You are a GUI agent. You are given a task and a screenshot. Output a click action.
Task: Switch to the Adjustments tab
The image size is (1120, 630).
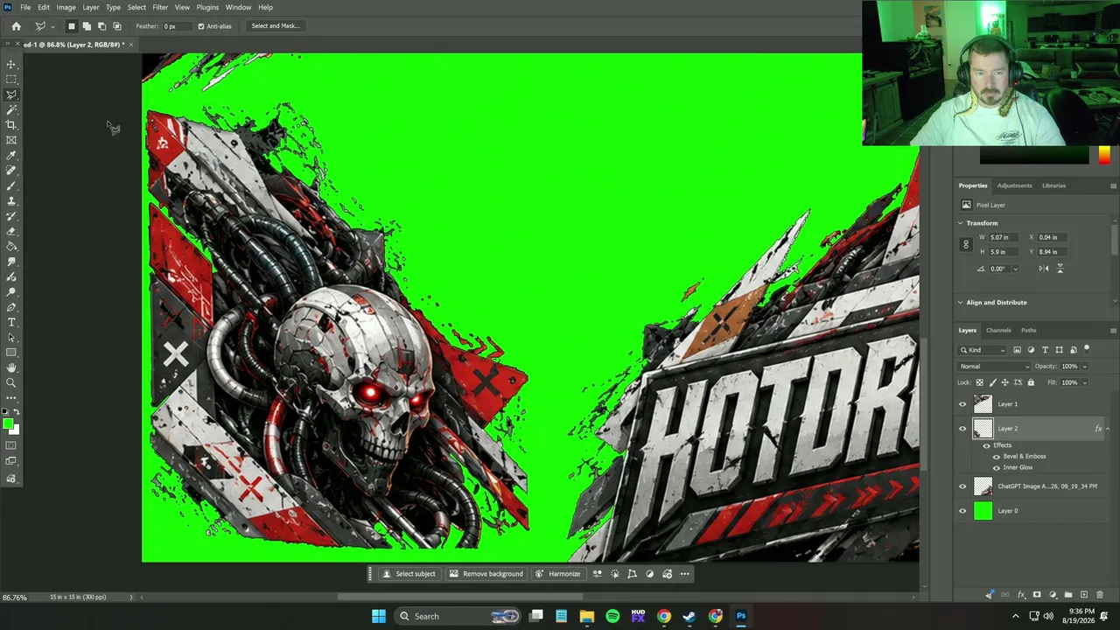tap(1014, 185)
